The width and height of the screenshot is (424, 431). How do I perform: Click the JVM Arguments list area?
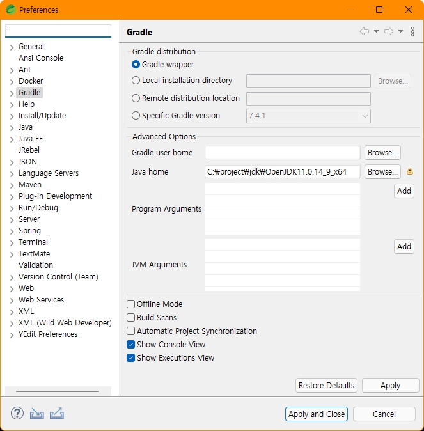(x=283, y=265)
